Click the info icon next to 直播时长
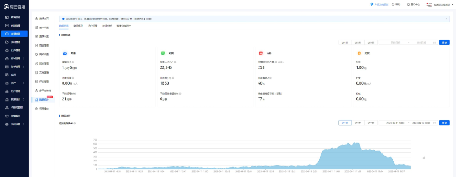This screenshot has height=177, width=456. [x=73, y=62]
